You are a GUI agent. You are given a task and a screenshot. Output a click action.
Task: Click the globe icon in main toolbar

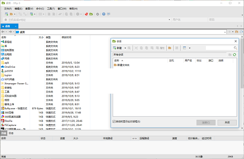78,14
